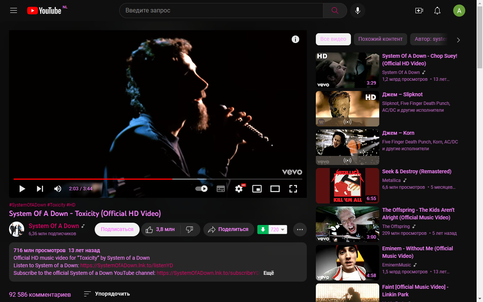Open EminemMusic channel name

pos(397,265)
